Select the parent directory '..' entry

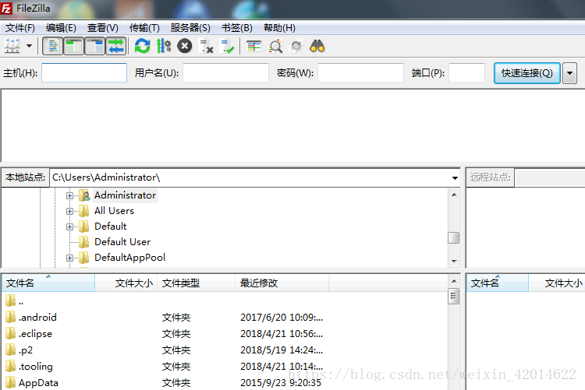(15, 301)
